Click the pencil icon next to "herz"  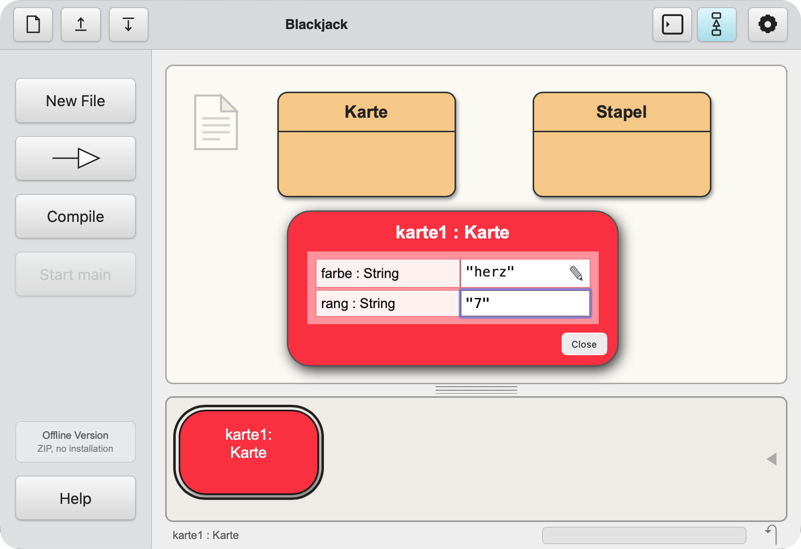(x=576, y=273)
